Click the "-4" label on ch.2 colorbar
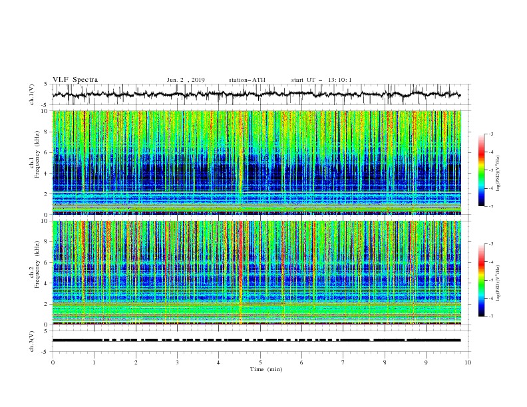527x407 pixels. click(490, 262)
